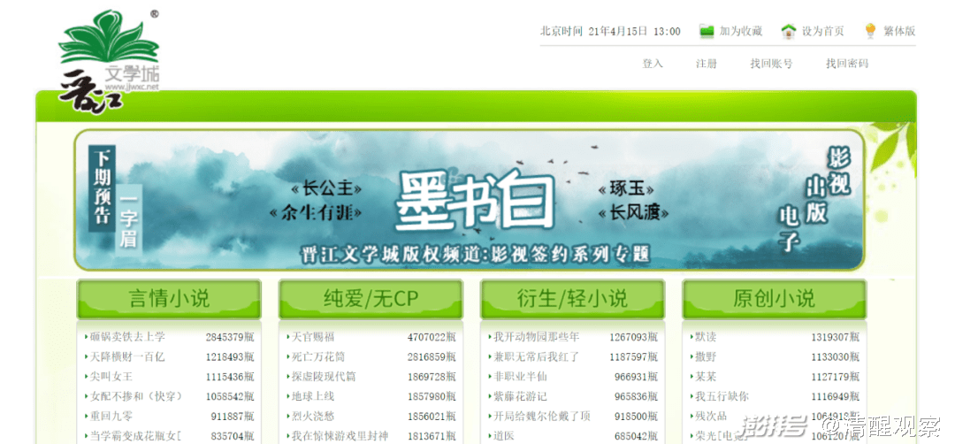Click 《琢玉》 title in the banner
Viewport: 955px width, 444px height.
[x=627, y=188]
